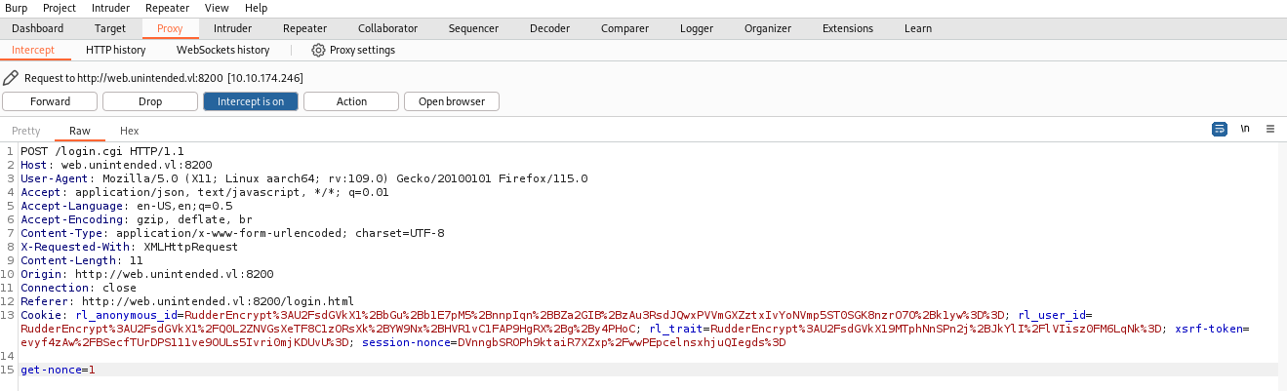1287x391 pixels.
Task: Drop the intercepted request
Action: pyautogui.click(x=150, y=101)
